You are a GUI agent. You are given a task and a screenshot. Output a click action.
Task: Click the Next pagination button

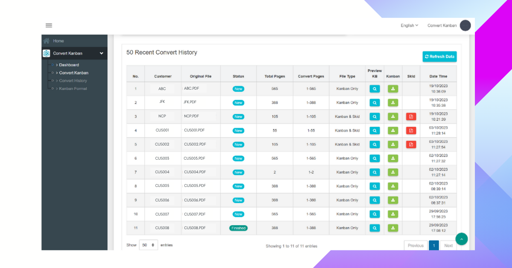(x=448, y=246)
